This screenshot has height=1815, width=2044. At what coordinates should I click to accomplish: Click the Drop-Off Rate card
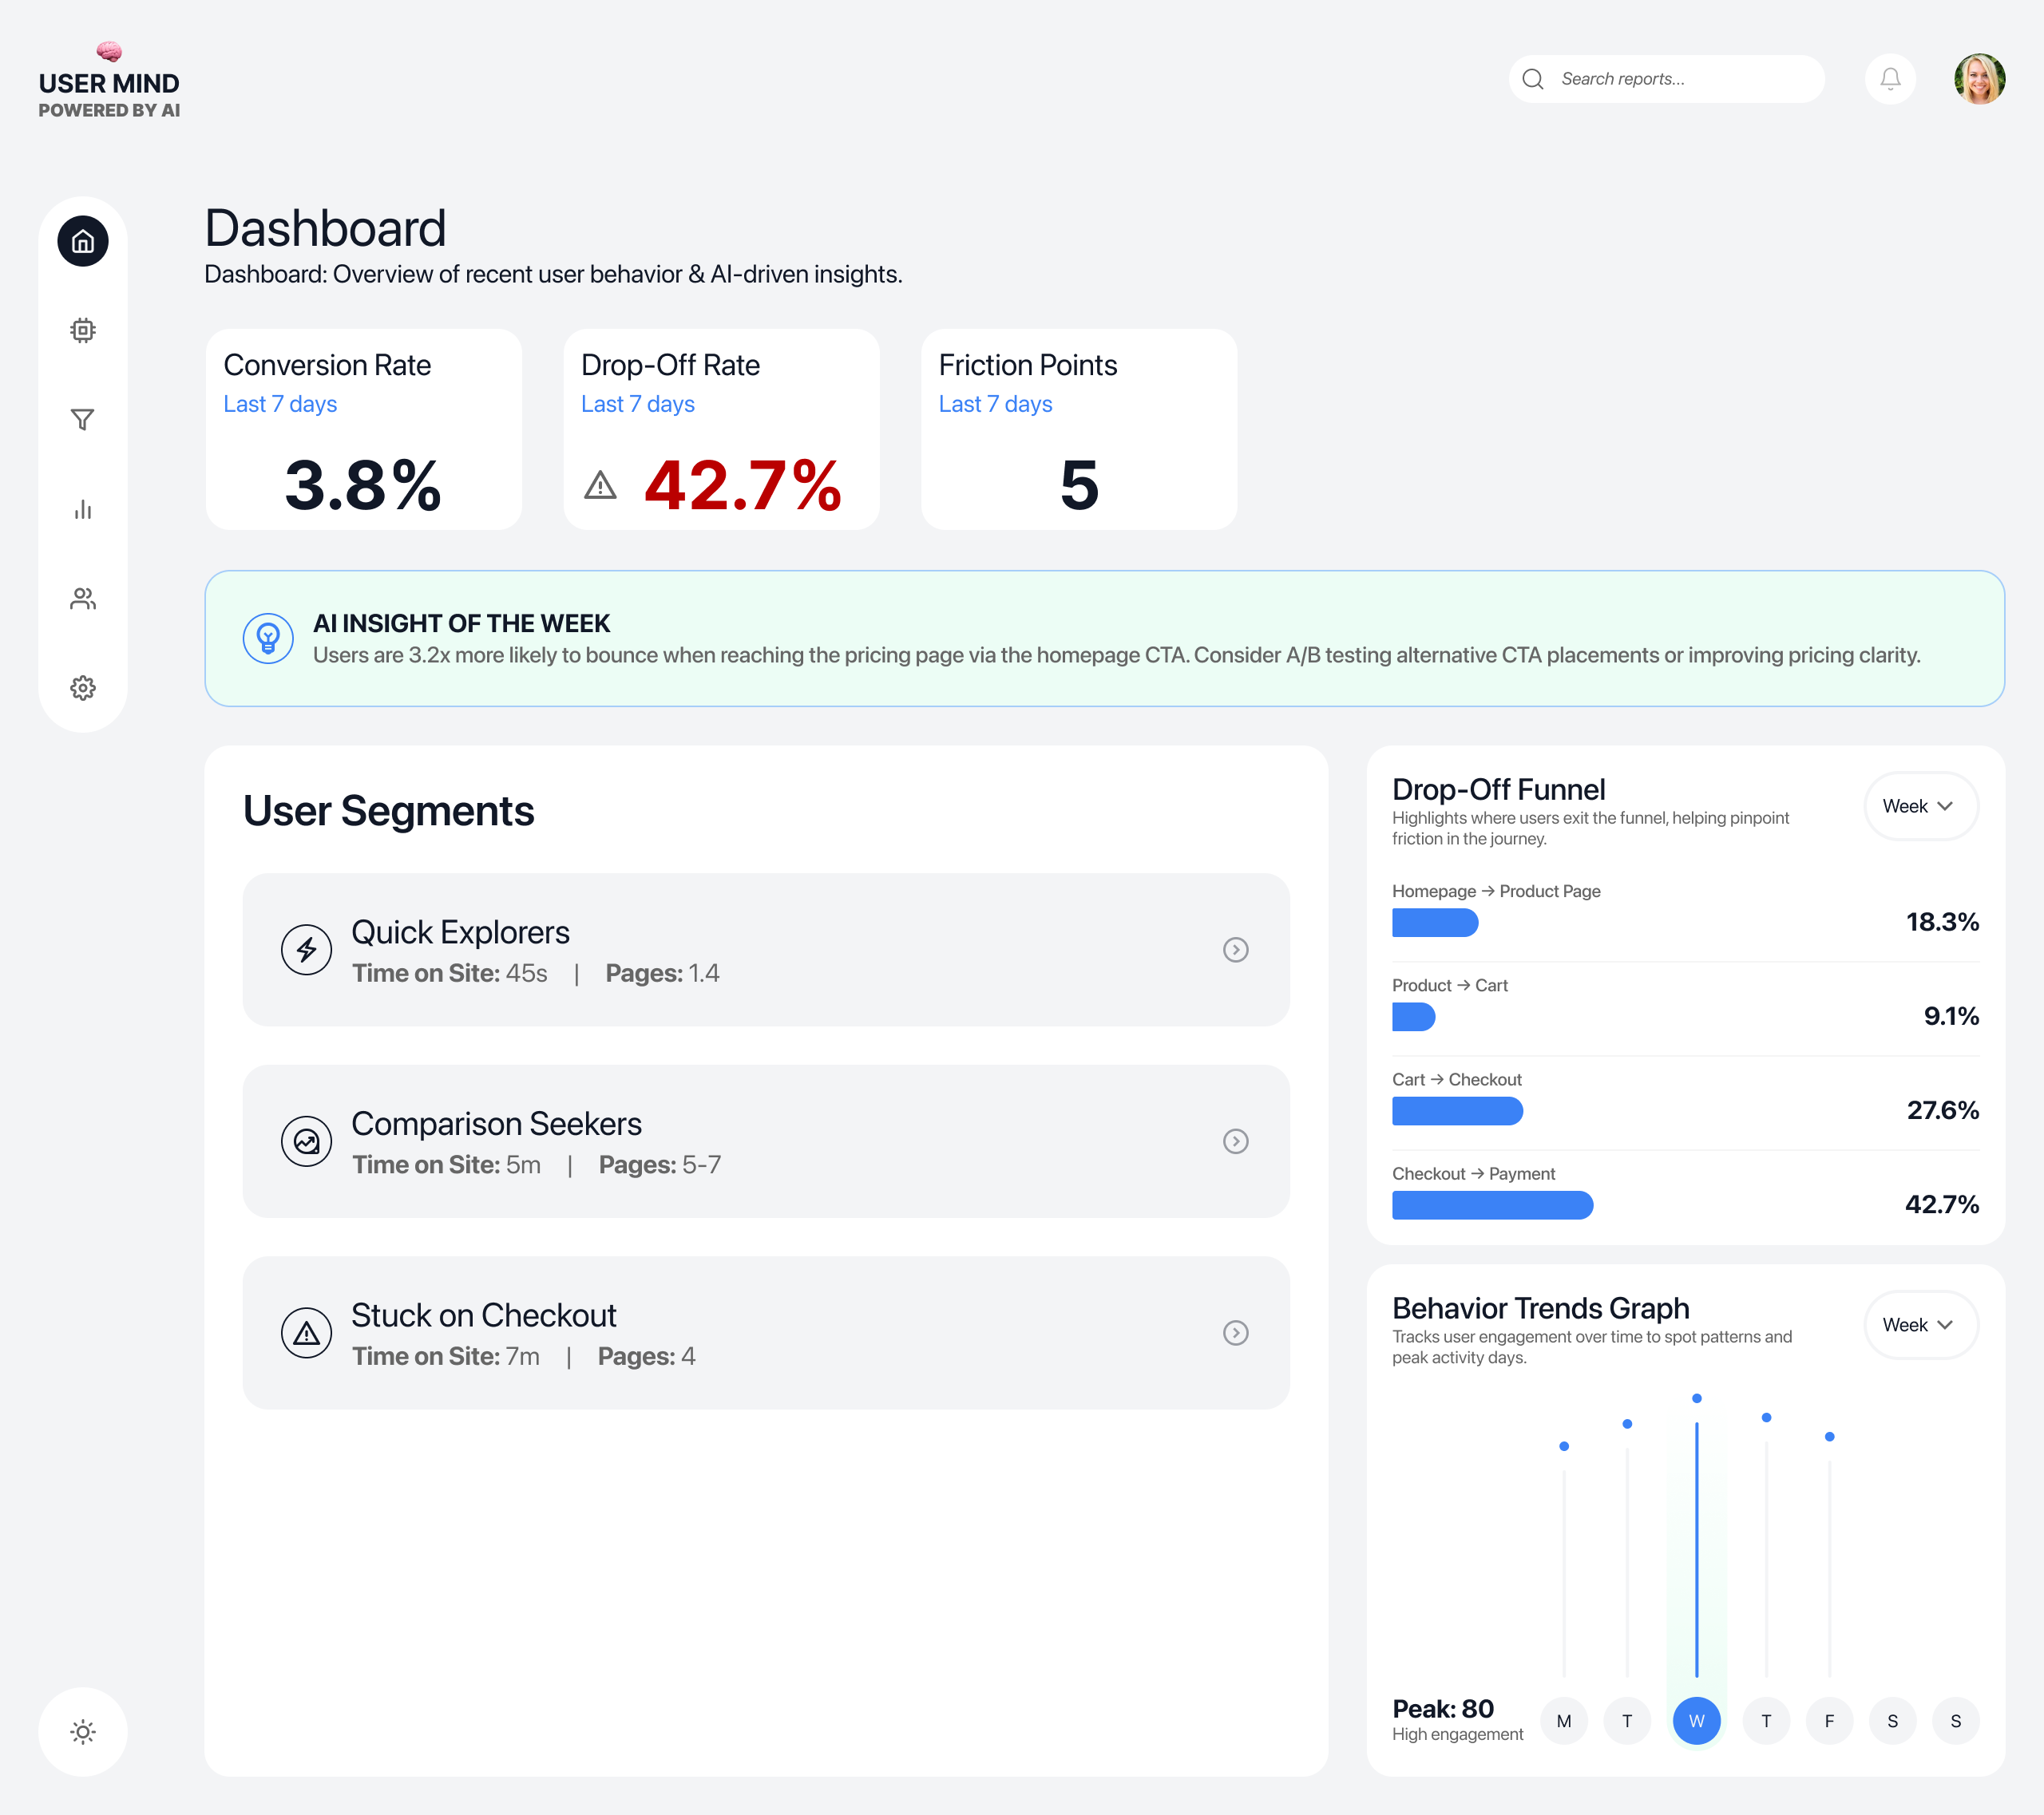coord(721,429)
